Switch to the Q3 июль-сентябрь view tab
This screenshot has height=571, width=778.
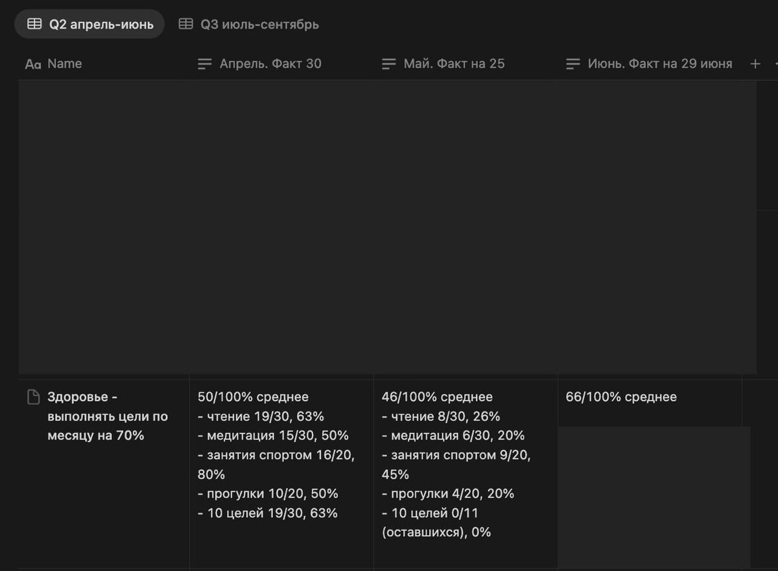point(249,24)
